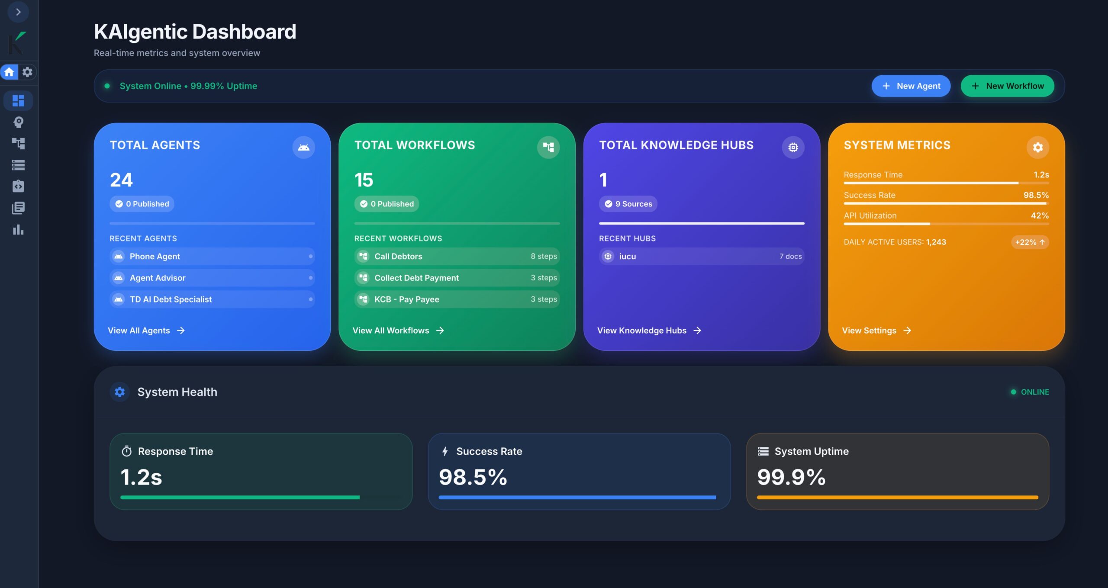Open the bar chart analytics sidebar icon
Image resolution: width=1108 pixels, height=588 pixels.
pyautogui.click(x=18, y=229)
